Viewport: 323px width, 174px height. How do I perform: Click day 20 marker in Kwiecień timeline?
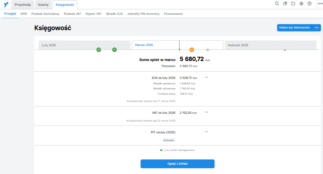pyautogui.click(x=285, y=50)
